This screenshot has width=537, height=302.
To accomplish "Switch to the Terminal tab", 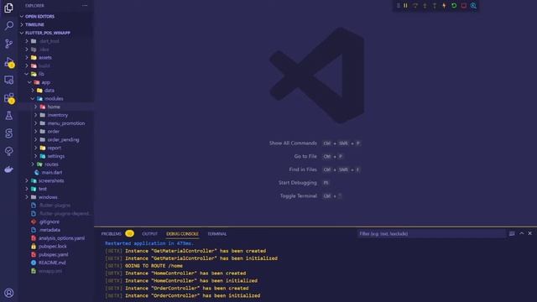I will (217, 234).
